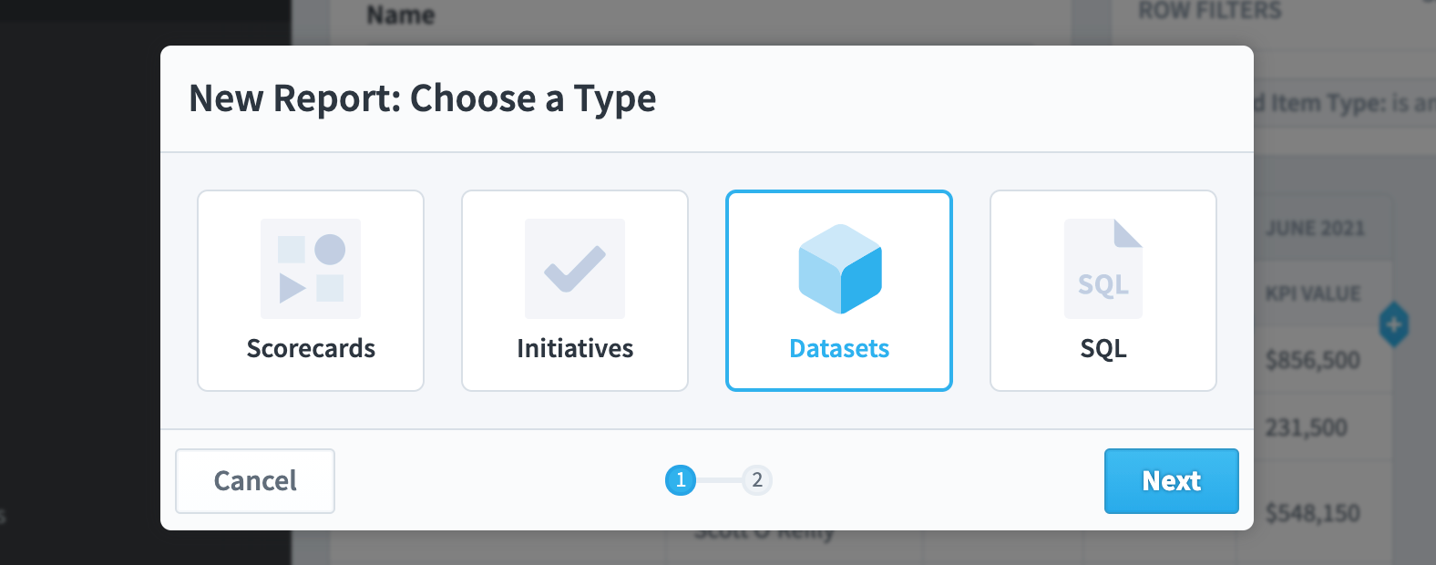The image size is (1436, 565).
Task: Click the SQL label below icon
Action: point(1103,348)
